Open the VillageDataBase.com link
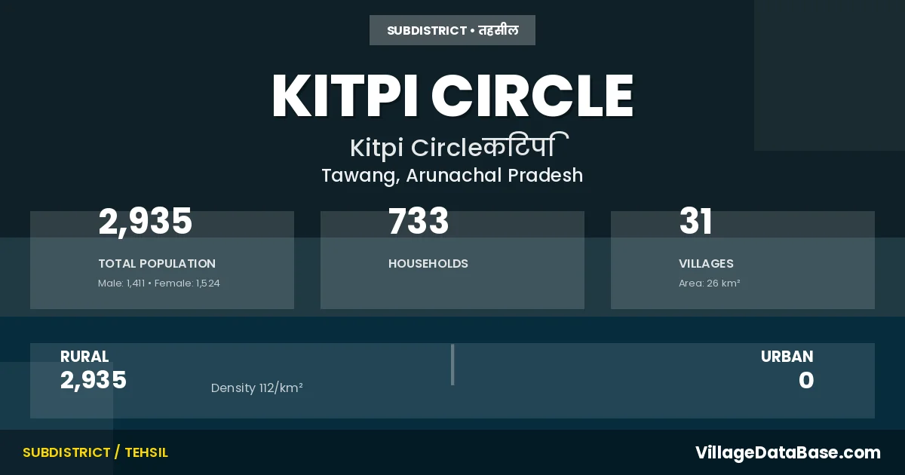This screenshot has height=475, width=905. tap(787, 452)
